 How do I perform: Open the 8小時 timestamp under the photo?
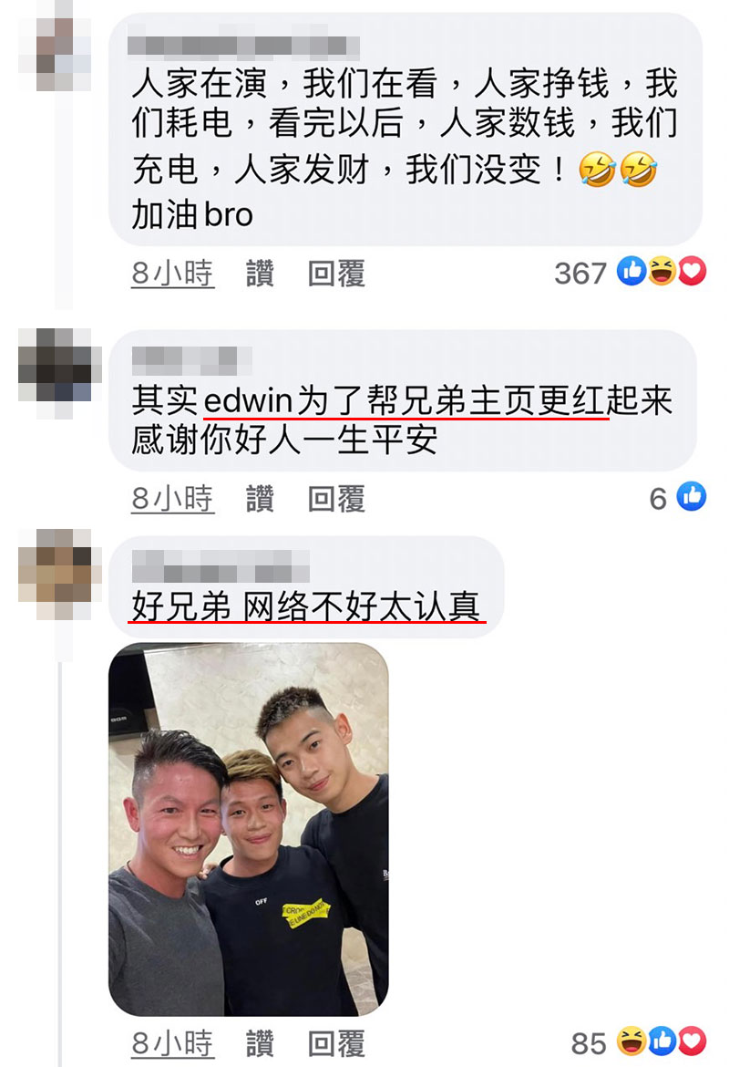pos(173,1043)
